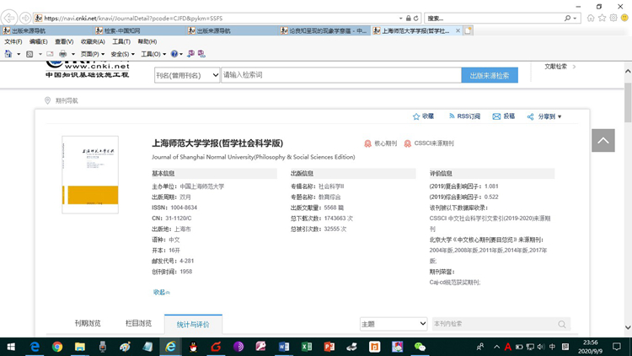This screenshot has height=356, width=632.
Task: Open the 文件(F) menu
Action: 13,41
